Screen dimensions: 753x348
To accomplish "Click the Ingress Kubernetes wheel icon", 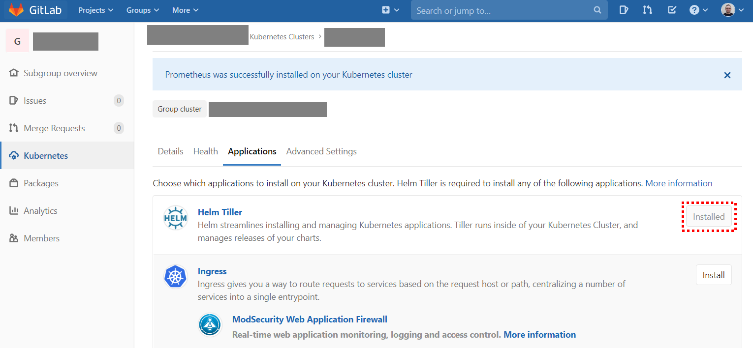I will point(176,277).
